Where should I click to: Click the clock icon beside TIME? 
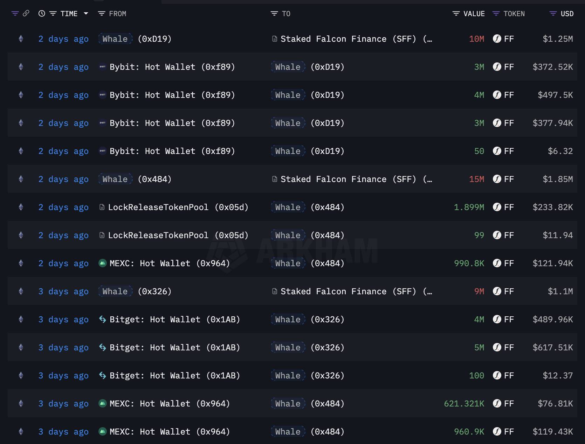point(42,14)
